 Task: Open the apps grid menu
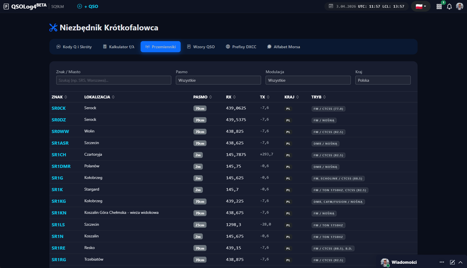tap(439, 7)
